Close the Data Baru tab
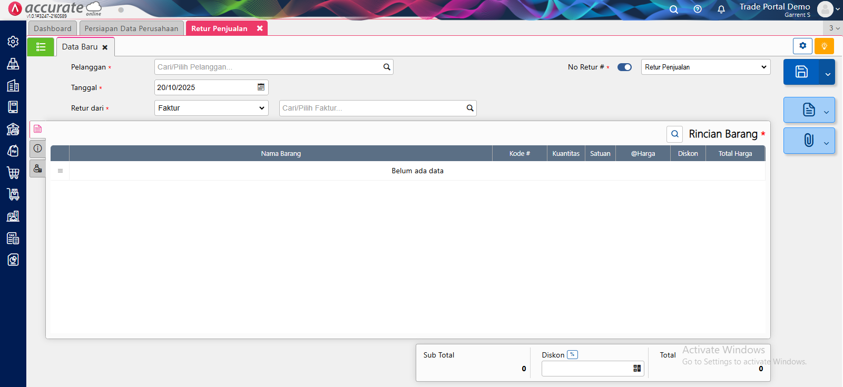Screen dimensions: 843x387 (105, 47)
